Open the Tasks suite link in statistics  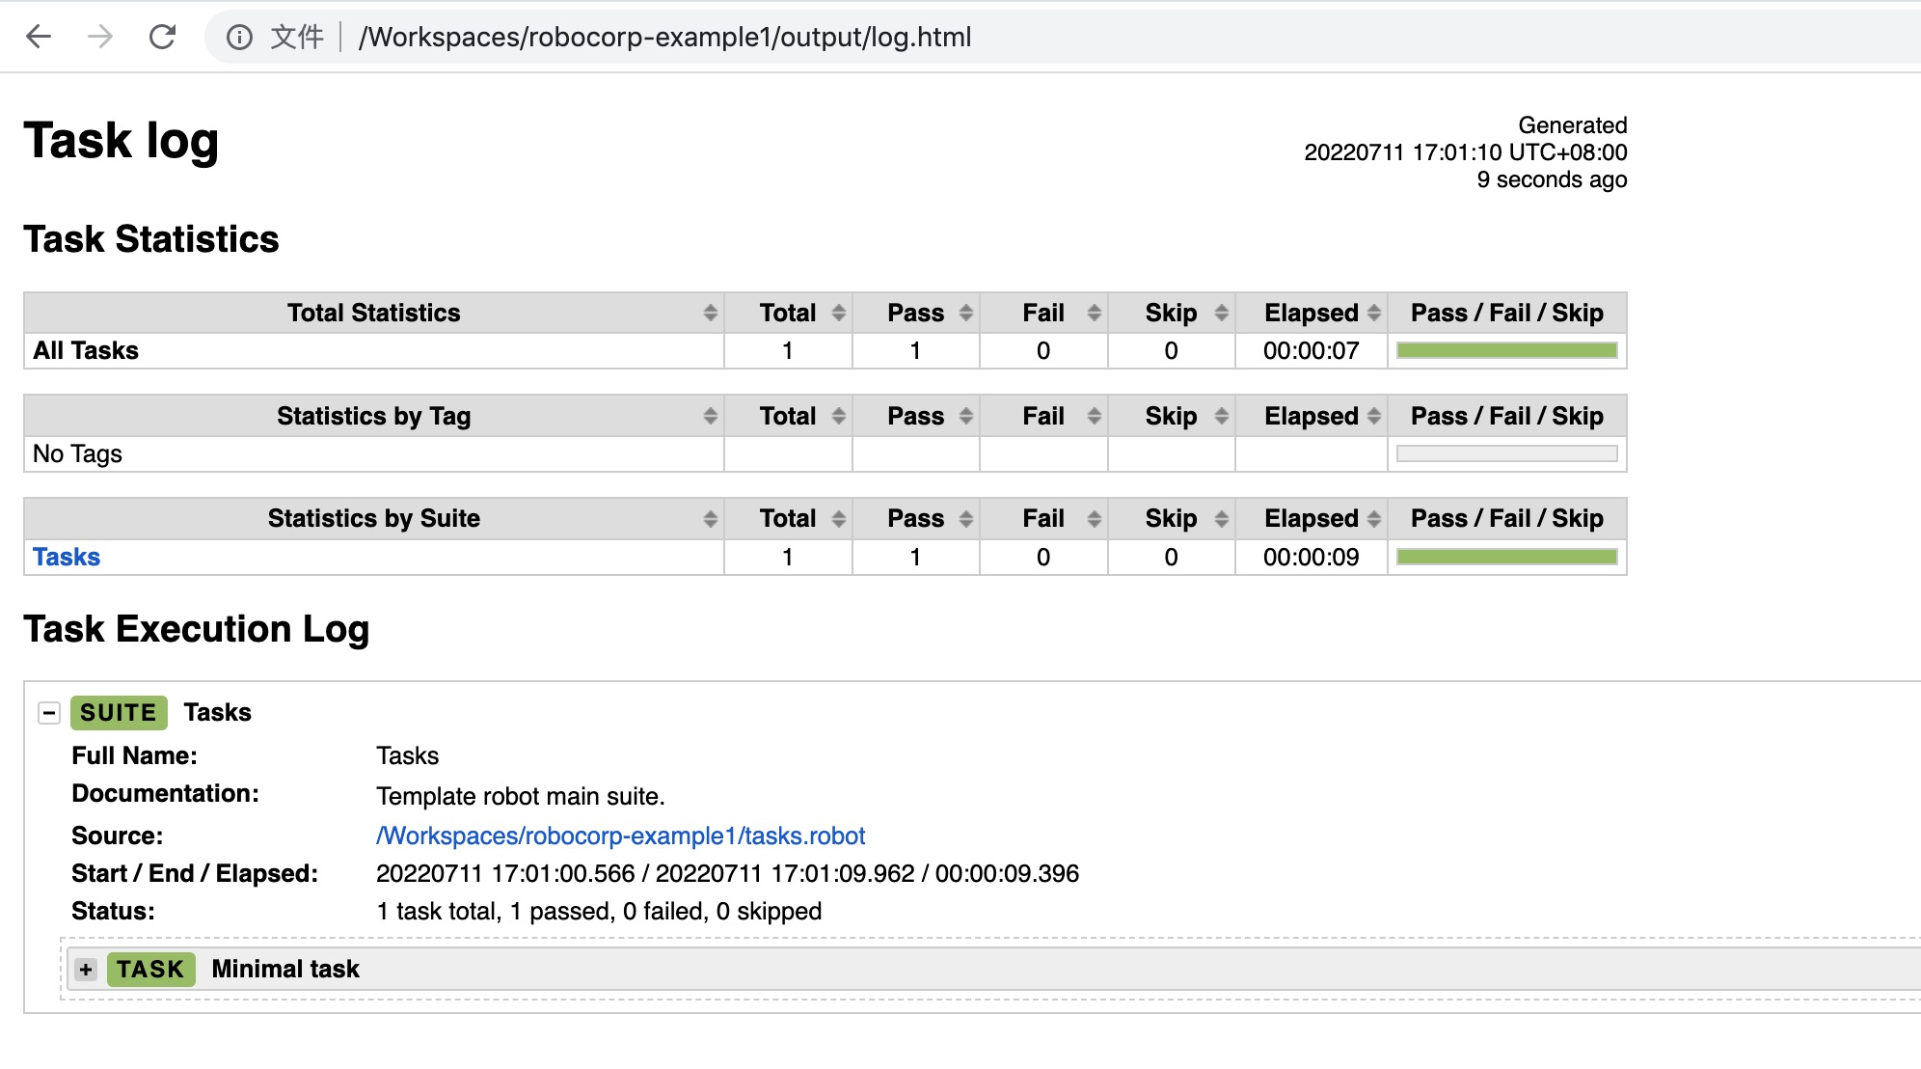pyautogui.click(x=67, y=557)
